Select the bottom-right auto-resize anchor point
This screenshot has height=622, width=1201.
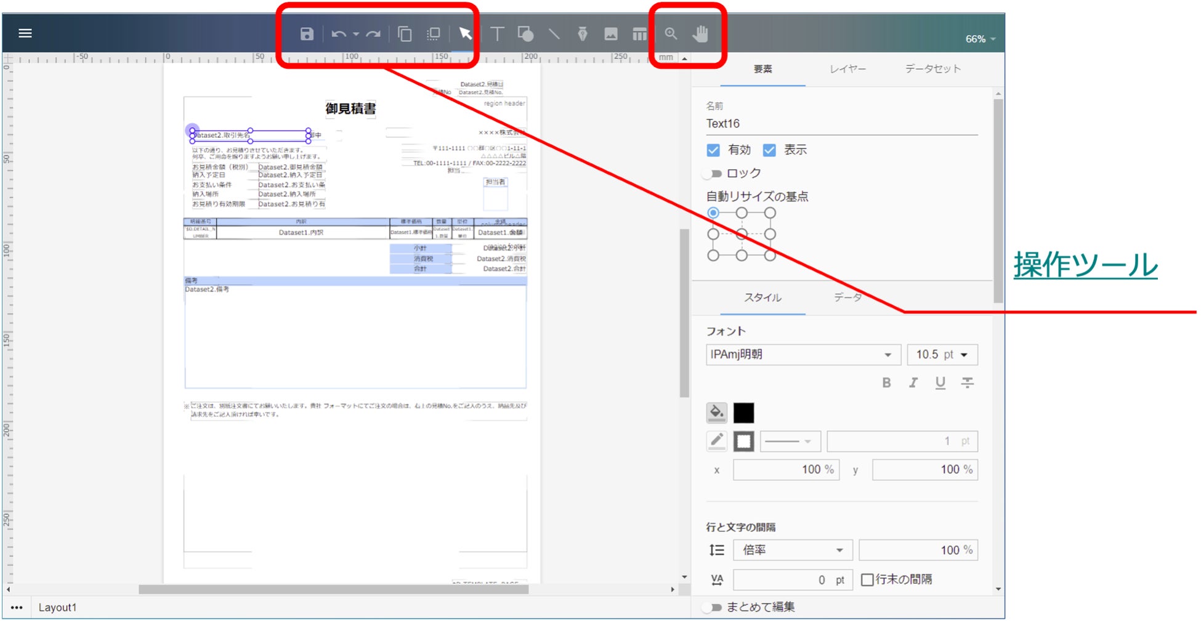[770, 255]
